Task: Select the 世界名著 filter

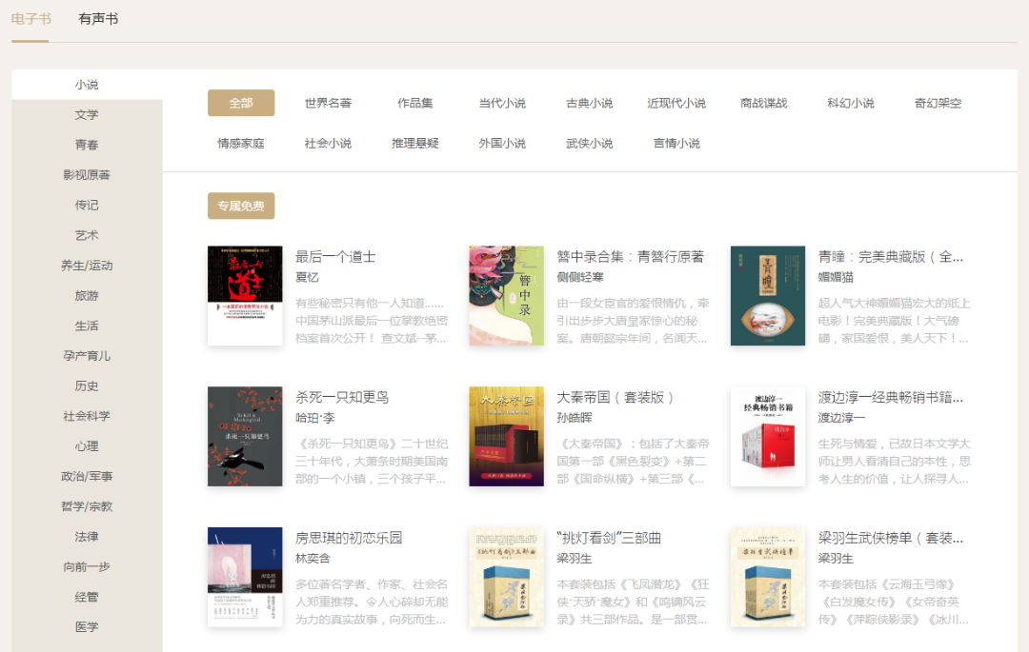Action: click(327, 103)
